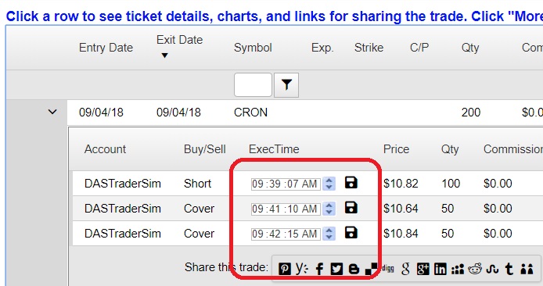Screen dimensions: 543x286
Task: Save the 09:39:07 AM execution time
Action: point(351,183)
